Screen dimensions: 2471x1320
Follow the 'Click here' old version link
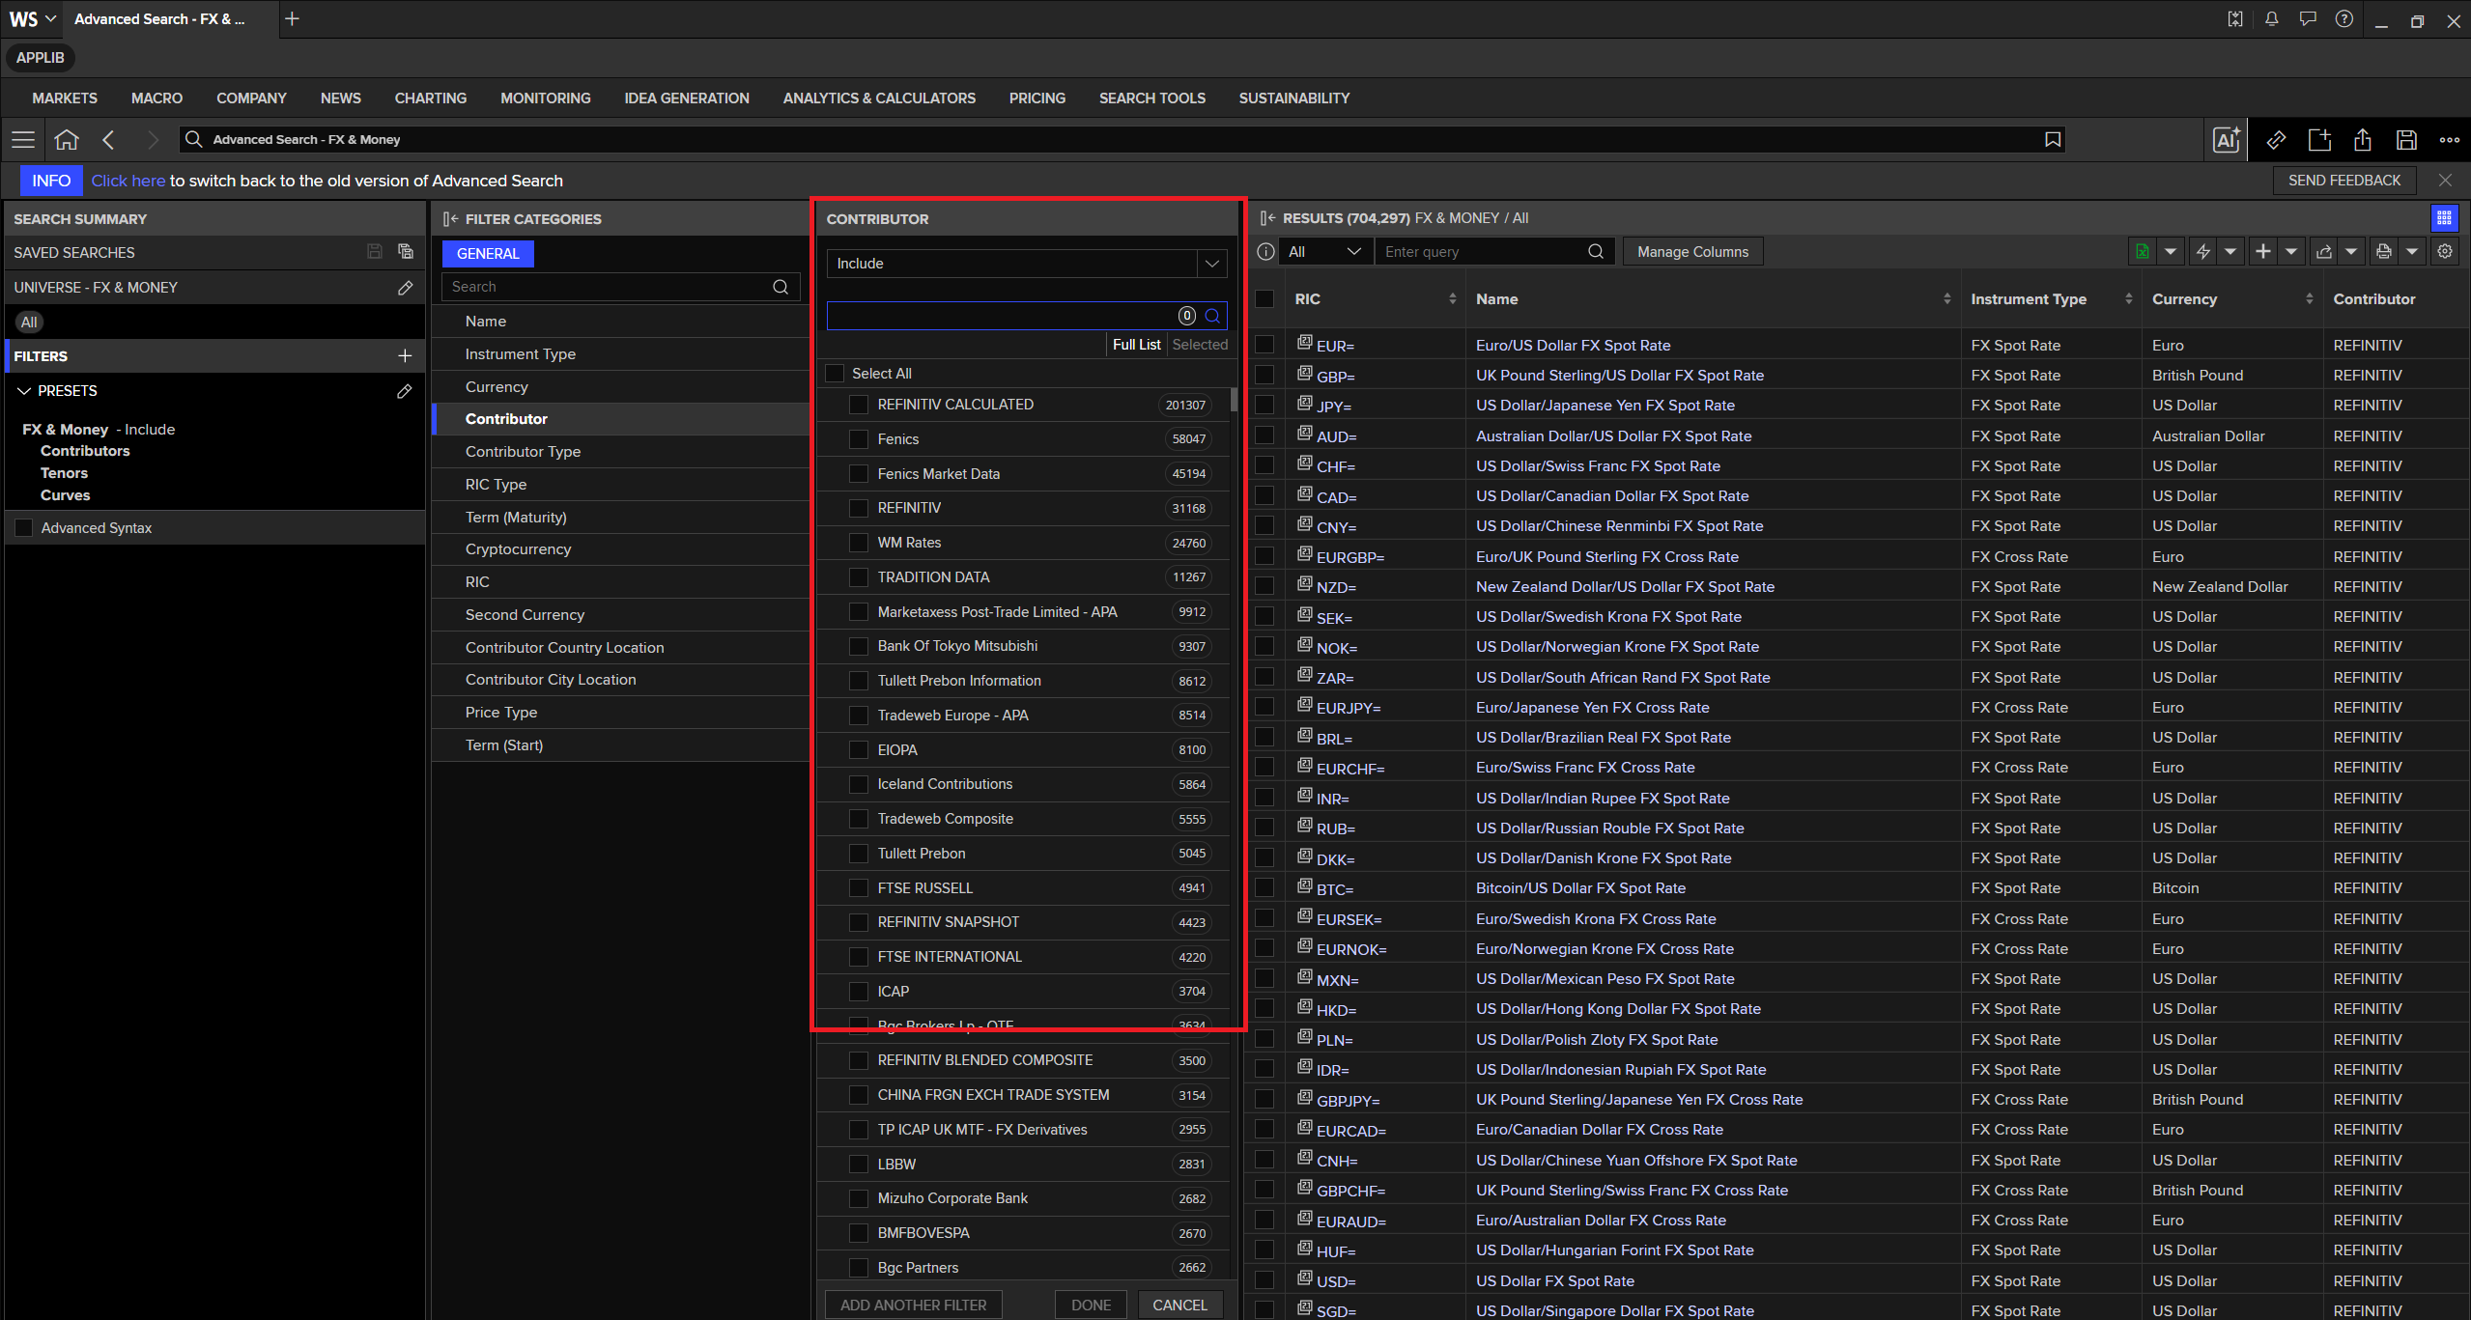tap(128, 181)
